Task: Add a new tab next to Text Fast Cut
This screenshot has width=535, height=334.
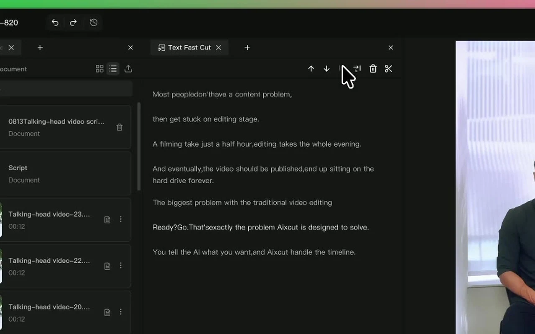Action: [x=247, y=48]
